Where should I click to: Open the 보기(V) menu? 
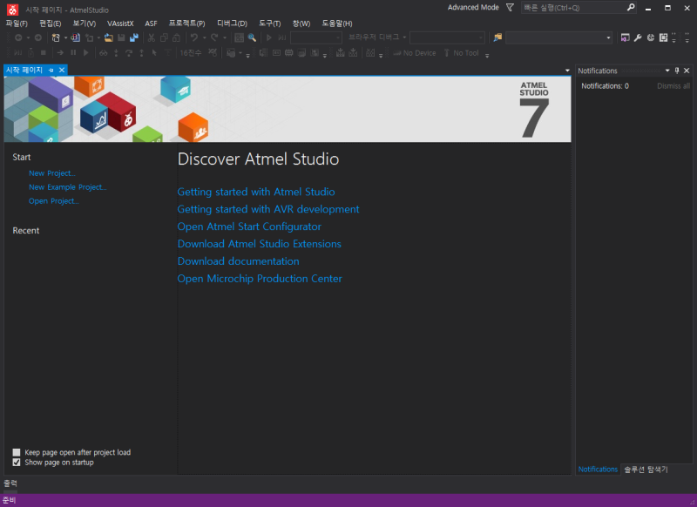tap(84, 24)
